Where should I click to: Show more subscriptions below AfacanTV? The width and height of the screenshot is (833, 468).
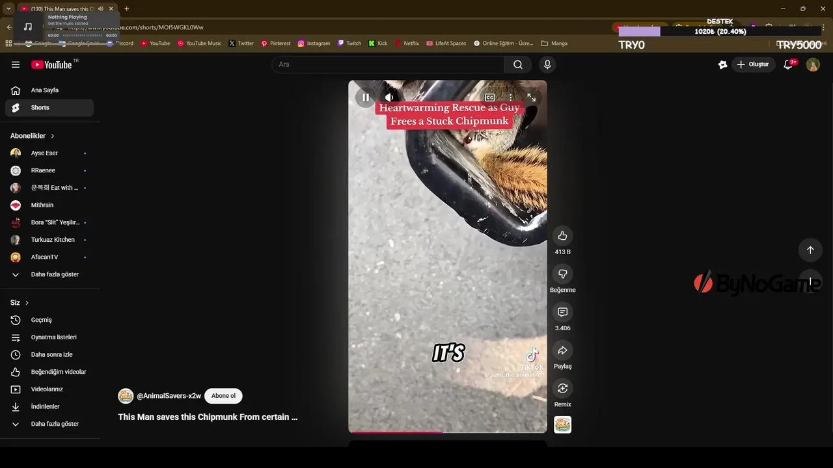click(49, 274)
